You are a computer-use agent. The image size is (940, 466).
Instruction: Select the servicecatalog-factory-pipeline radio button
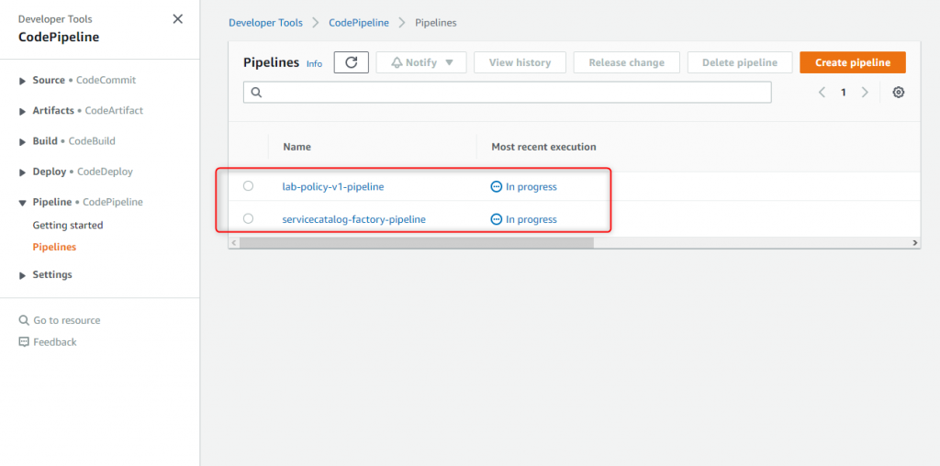pyautogui.click(x=248, y=218)
